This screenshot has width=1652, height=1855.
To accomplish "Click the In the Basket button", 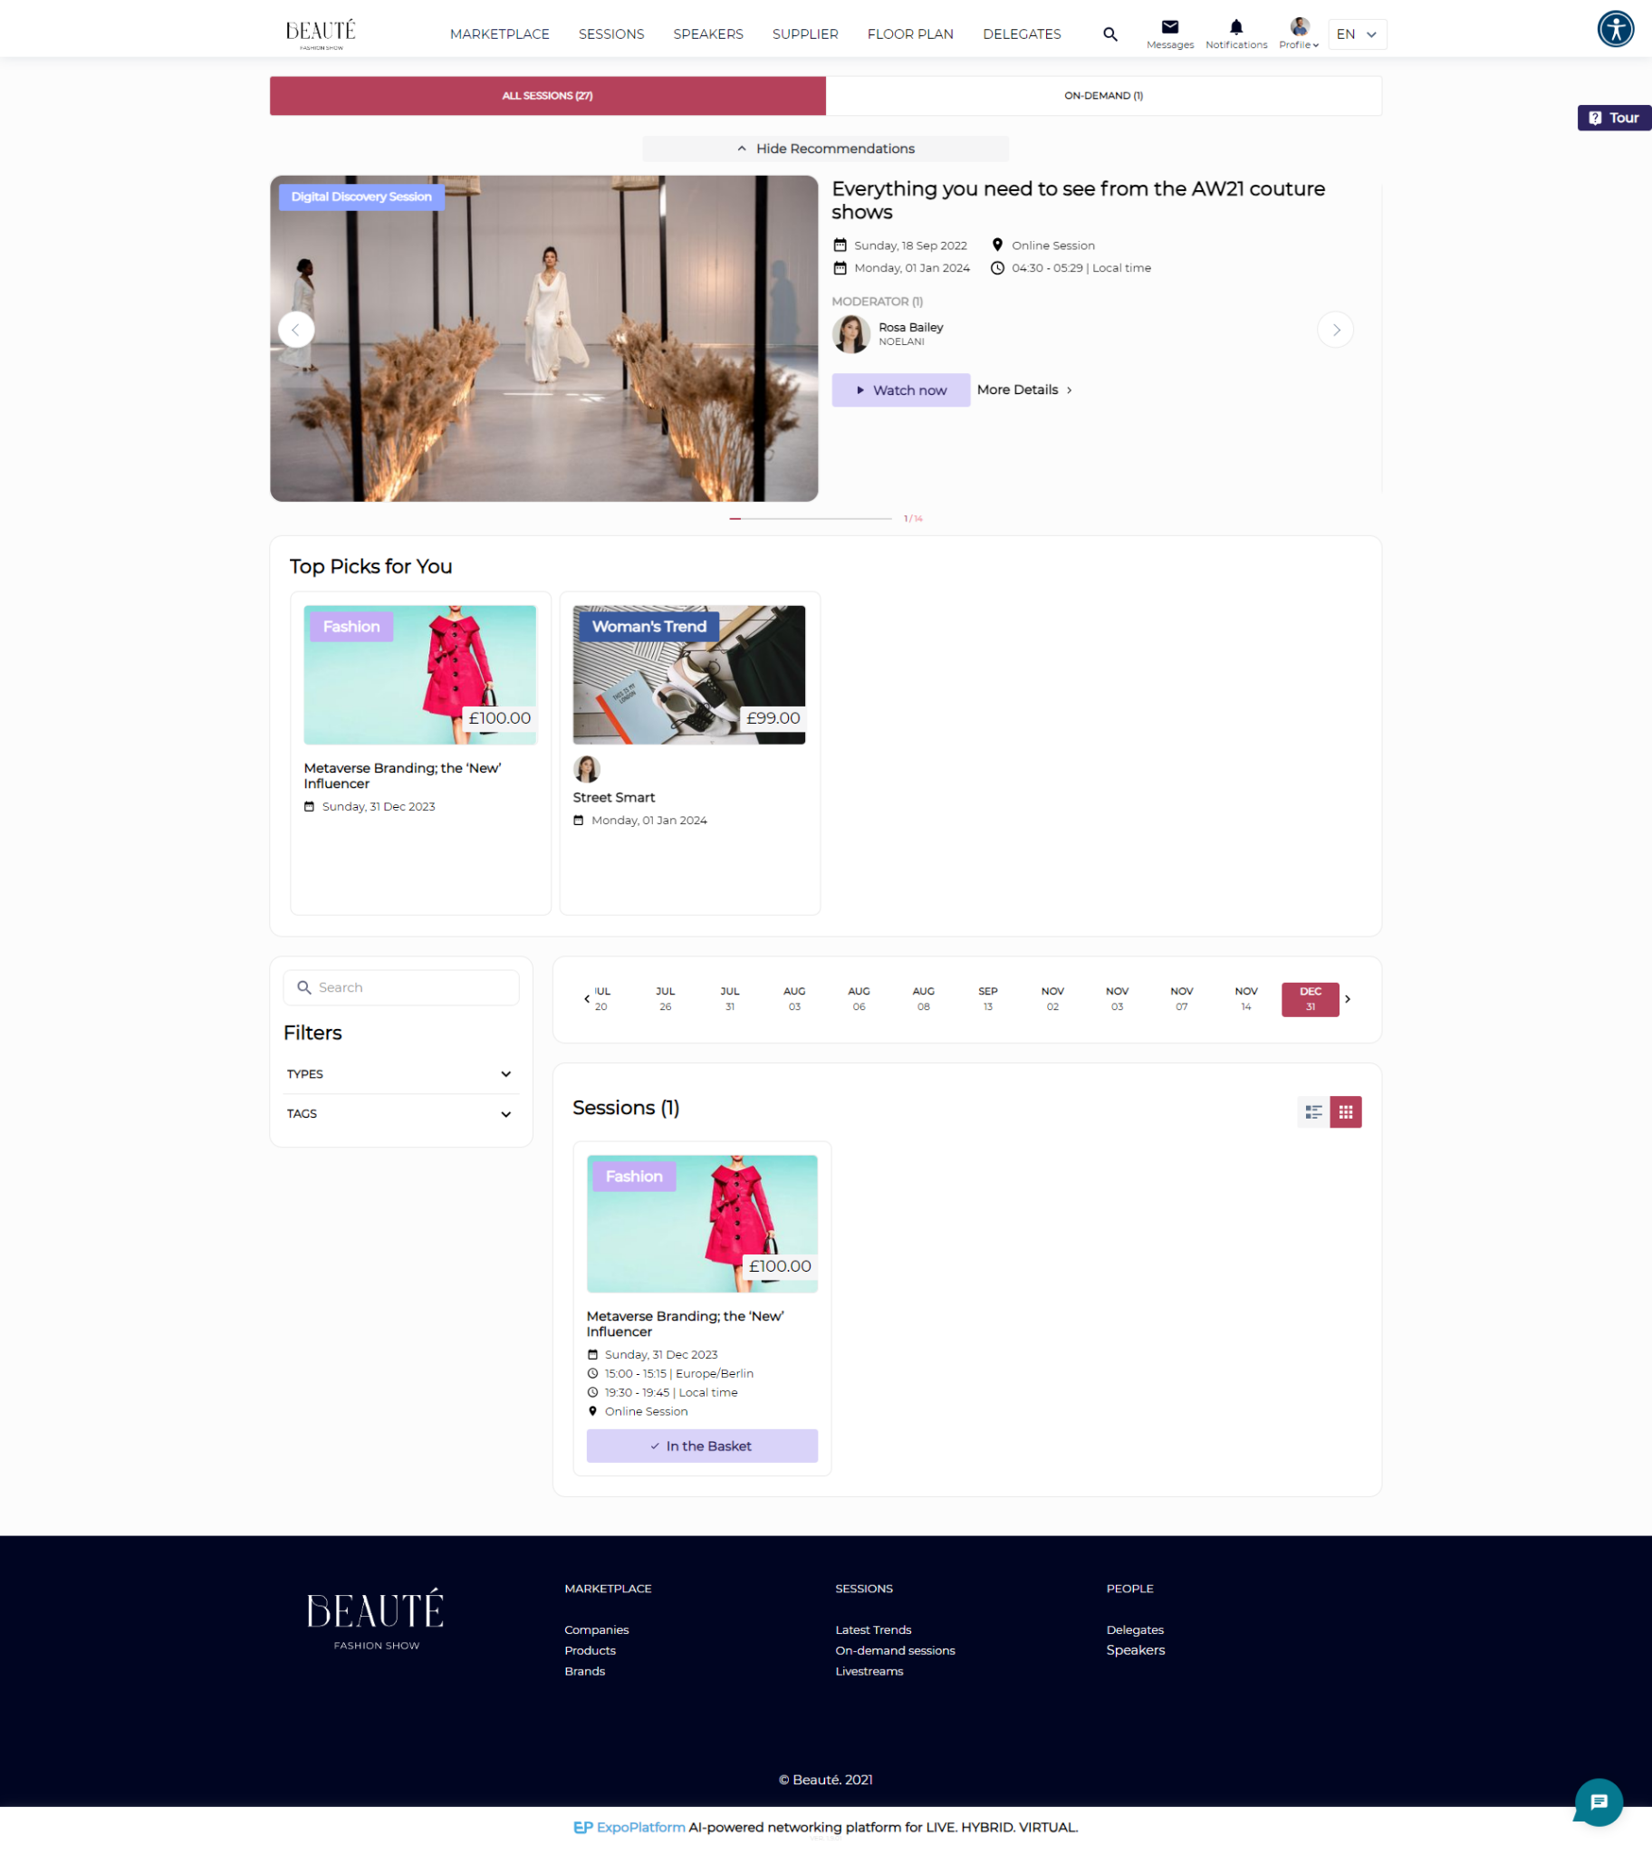I will pos(702,1446).
